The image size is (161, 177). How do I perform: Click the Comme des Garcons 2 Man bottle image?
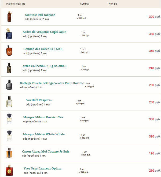pos(9,51)
